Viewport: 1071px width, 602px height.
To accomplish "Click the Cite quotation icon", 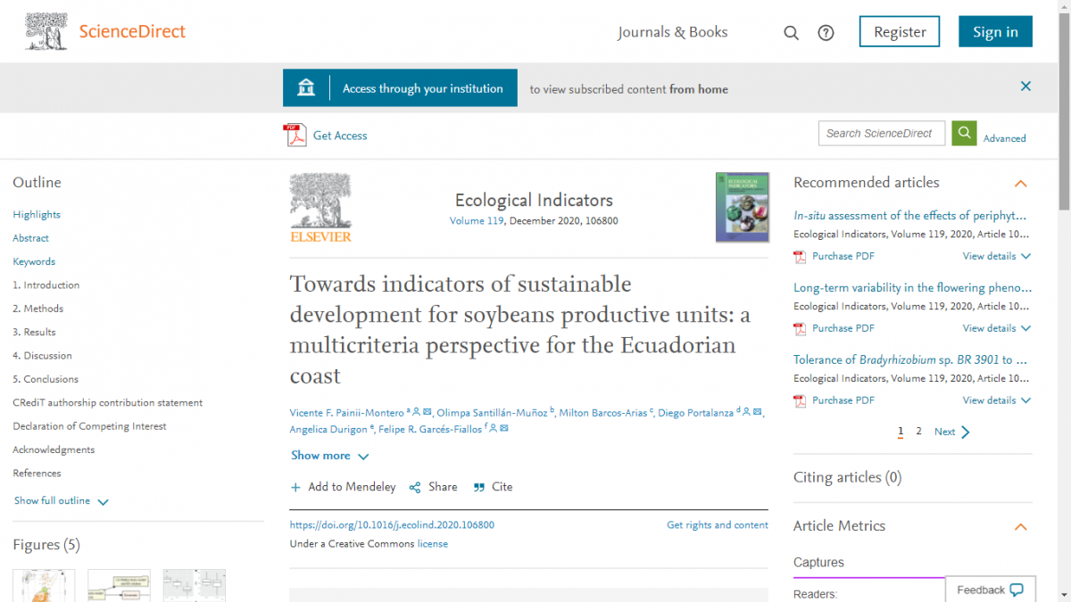I will [x=479, y=487].
